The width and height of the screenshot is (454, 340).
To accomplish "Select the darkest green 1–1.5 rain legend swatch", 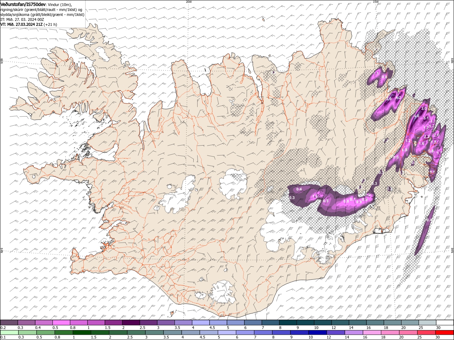I will point(82,333).
